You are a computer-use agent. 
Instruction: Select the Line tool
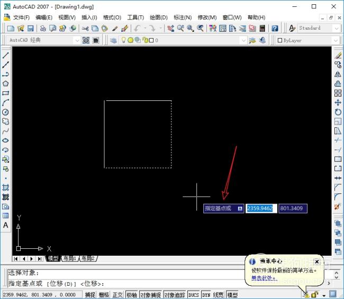tap(5, 55)
